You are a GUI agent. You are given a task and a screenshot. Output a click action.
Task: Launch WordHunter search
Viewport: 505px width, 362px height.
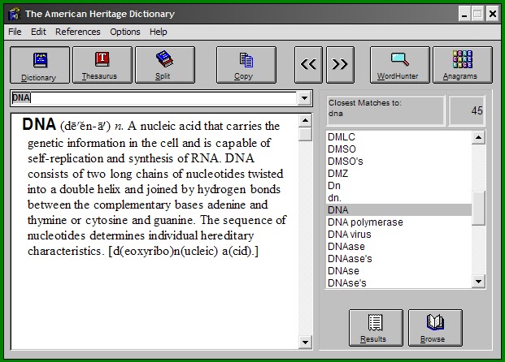(x=399, y=65)
